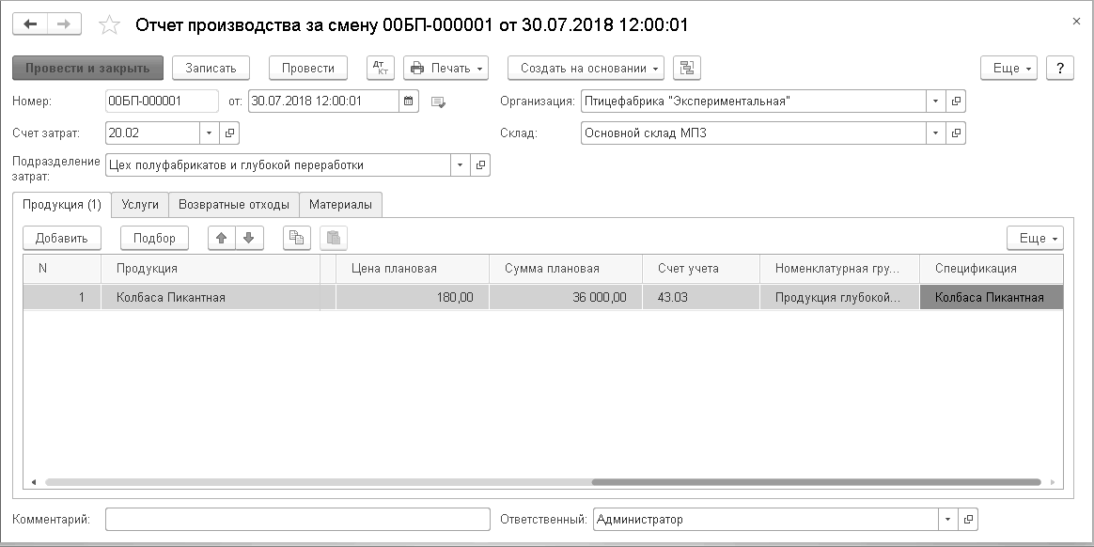This screenshot has width=1094, height=547.
Task: Click Провести и закрыть button
Action: [x=88, y=68]
